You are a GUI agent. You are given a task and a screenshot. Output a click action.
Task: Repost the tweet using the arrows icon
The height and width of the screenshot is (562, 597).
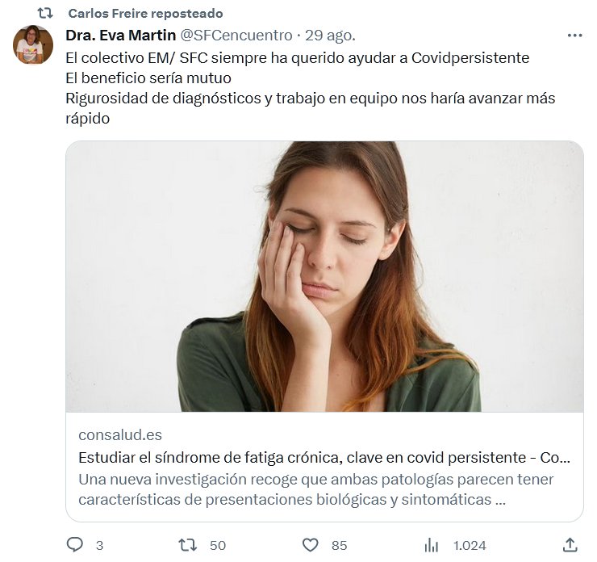point(187,545)
